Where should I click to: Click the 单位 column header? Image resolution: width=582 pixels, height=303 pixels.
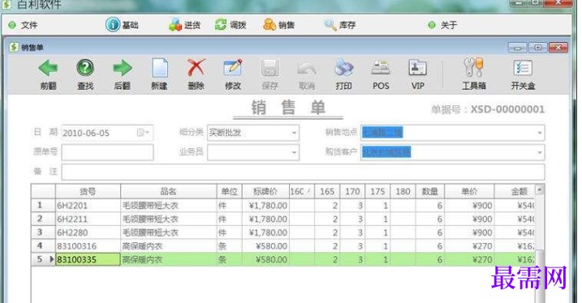point(229,191)
